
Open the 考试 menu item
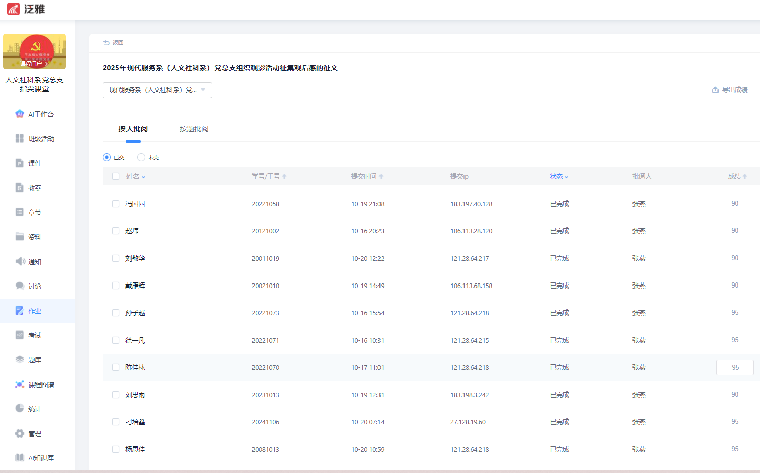click(35, 335)
